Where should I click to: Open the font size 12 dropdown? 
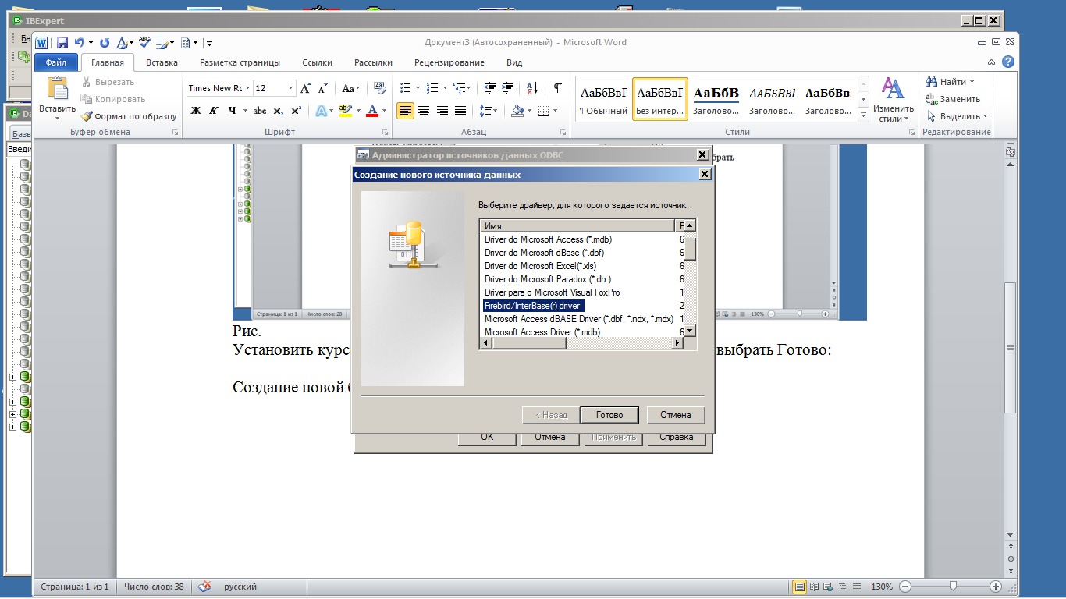coord(291,88)
